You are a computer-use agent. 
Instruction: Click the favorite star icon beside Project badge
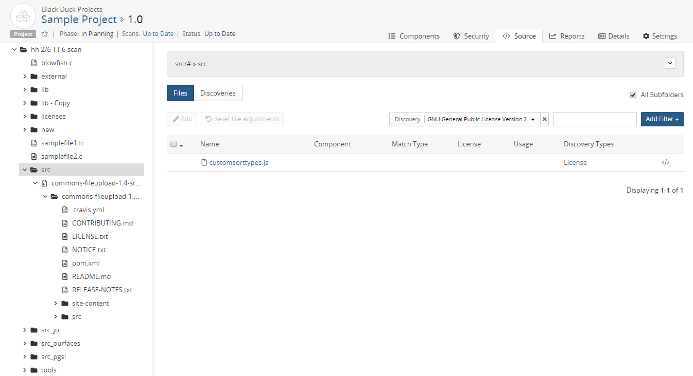[x=45, y=34]
